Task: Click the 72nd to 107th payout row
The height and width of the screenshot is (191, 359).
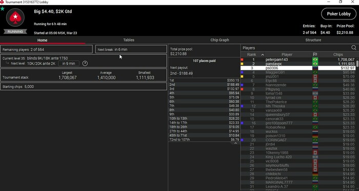Action: pyautogui.click(x=204, y=140)
